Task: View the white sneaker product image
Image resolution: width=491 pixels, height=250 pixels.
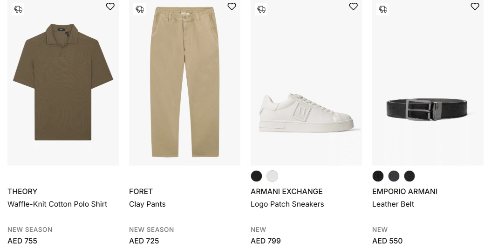Action: [306, 112]
